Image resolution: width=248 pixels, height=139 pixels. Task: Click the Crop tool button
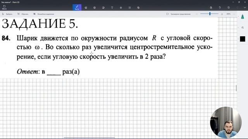(x=23, y=14)
